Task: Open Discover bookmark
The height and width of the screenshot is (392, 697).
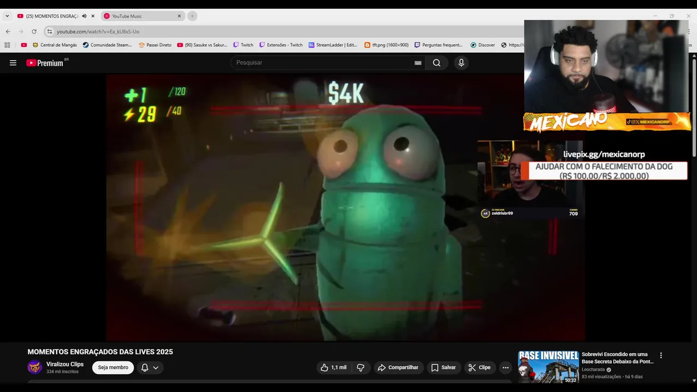Action: [482, 45]
